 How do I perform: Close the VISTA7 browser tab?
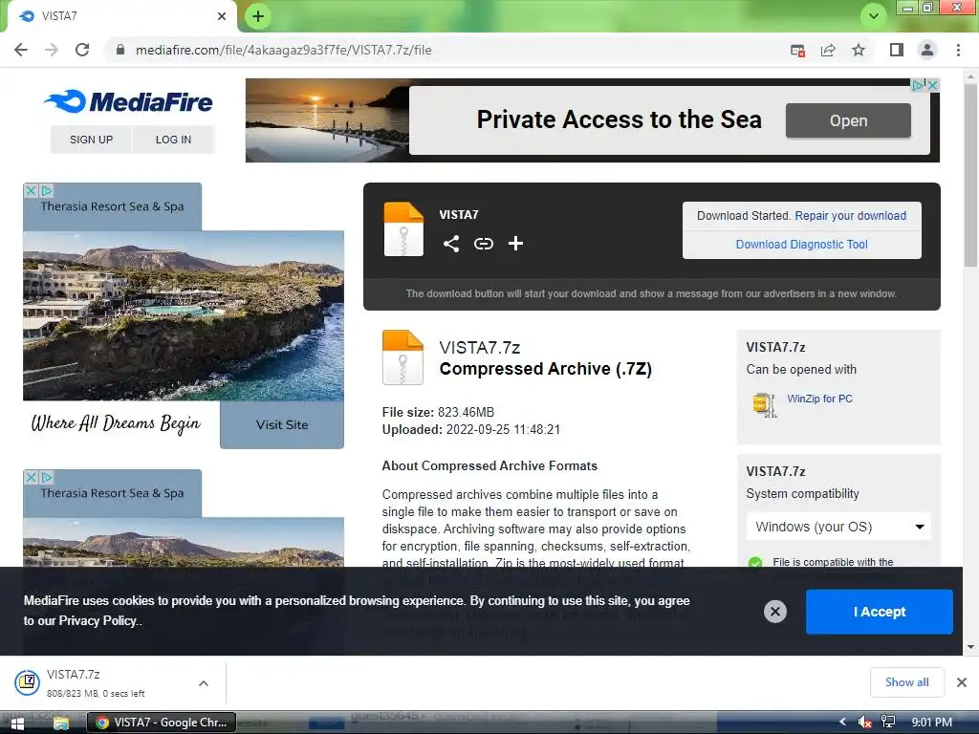click(222, 16)
